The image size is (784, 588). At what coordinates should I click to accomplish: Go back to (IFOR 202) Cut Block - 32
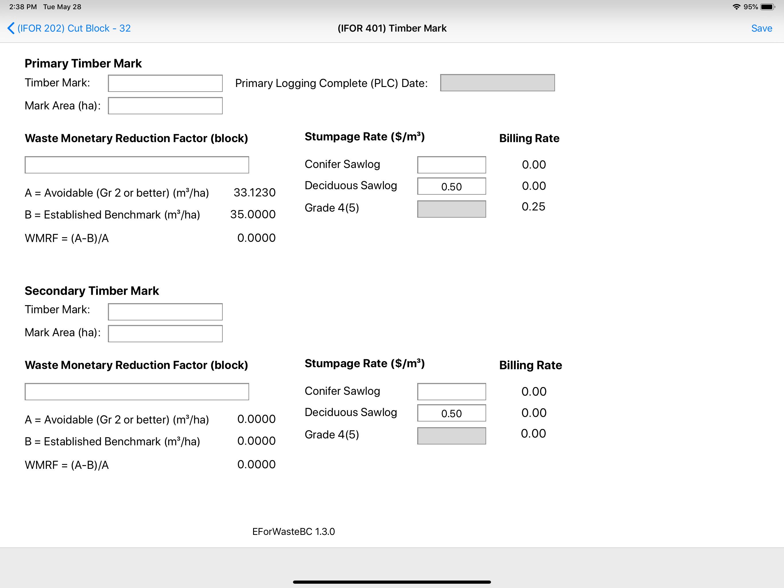point(69,28)
